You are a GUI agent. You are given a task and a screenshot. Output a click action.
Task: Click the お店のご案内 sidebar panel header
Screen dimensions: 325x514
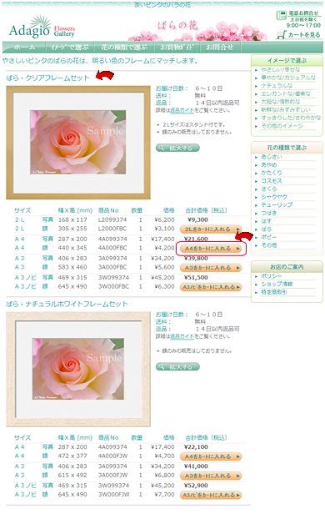point(287,267)
